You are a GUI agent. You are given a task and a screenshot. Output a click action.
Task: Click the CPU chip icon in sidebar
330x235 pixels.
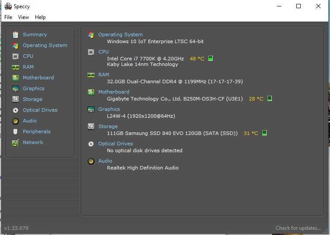[16, 56]
